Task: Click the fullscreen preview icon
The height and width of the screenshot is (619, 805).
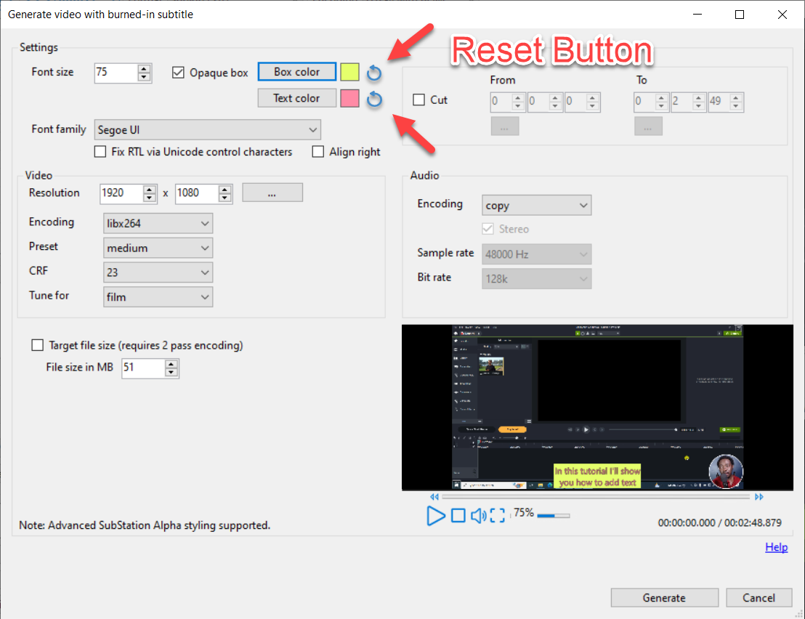Action: click(x=499, y=515)
